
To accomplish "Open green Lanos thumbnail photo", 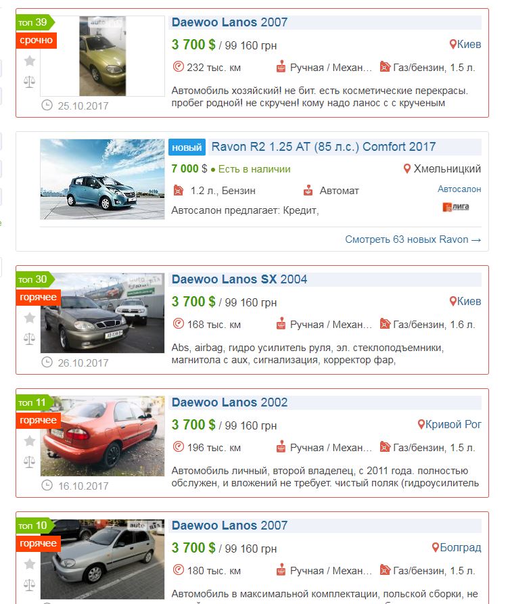I will click(102, 56).
